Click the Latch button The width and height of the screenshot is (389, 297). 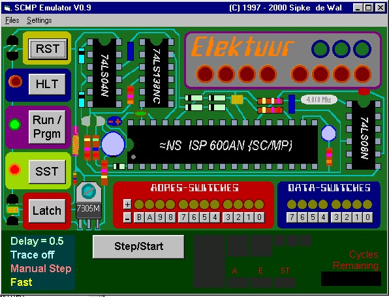(x=47, y=211)
